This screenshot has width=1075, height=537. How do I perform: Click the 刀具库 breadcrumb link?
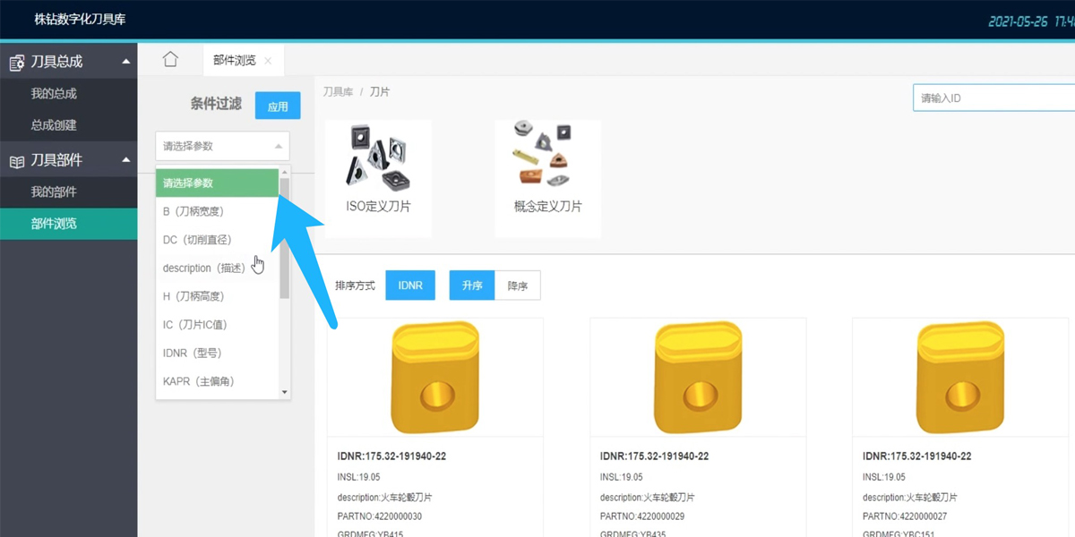(x=338, y=92)
